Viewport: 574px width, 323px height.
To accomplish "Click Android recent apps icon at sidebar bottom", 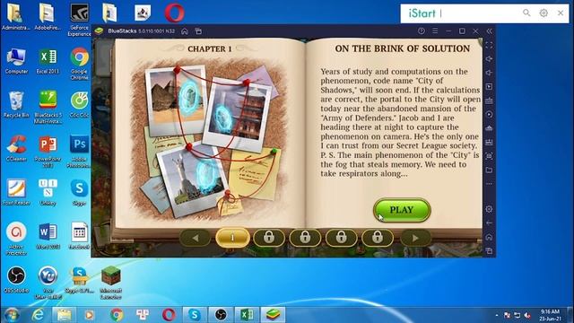I will pyautogui.click(x=489, y=251).
